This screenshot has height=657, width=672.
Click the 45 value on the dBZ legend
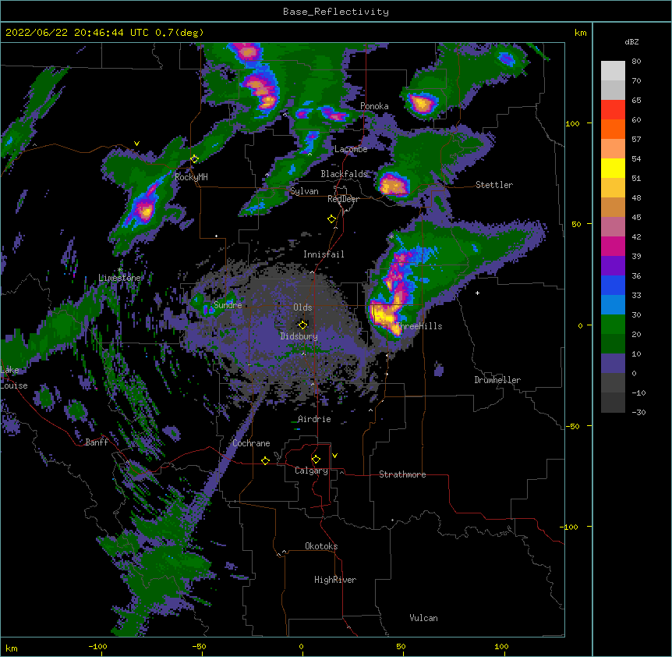tap(636, 218)
